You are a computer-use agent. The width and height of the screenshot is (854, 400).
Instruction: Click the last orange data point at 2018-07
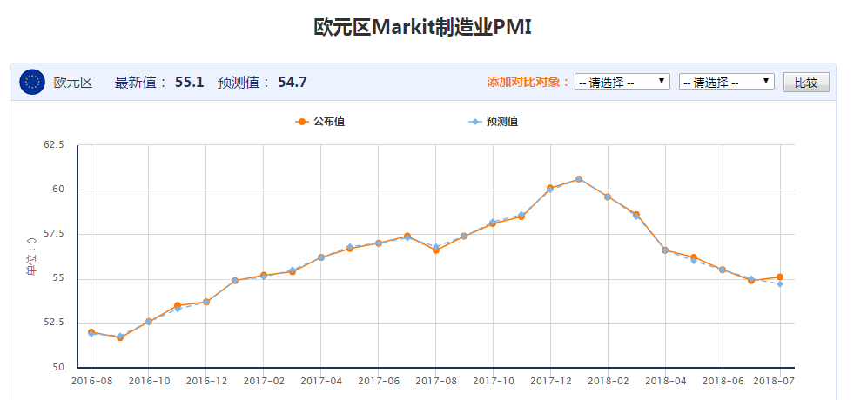pos(780,277)
